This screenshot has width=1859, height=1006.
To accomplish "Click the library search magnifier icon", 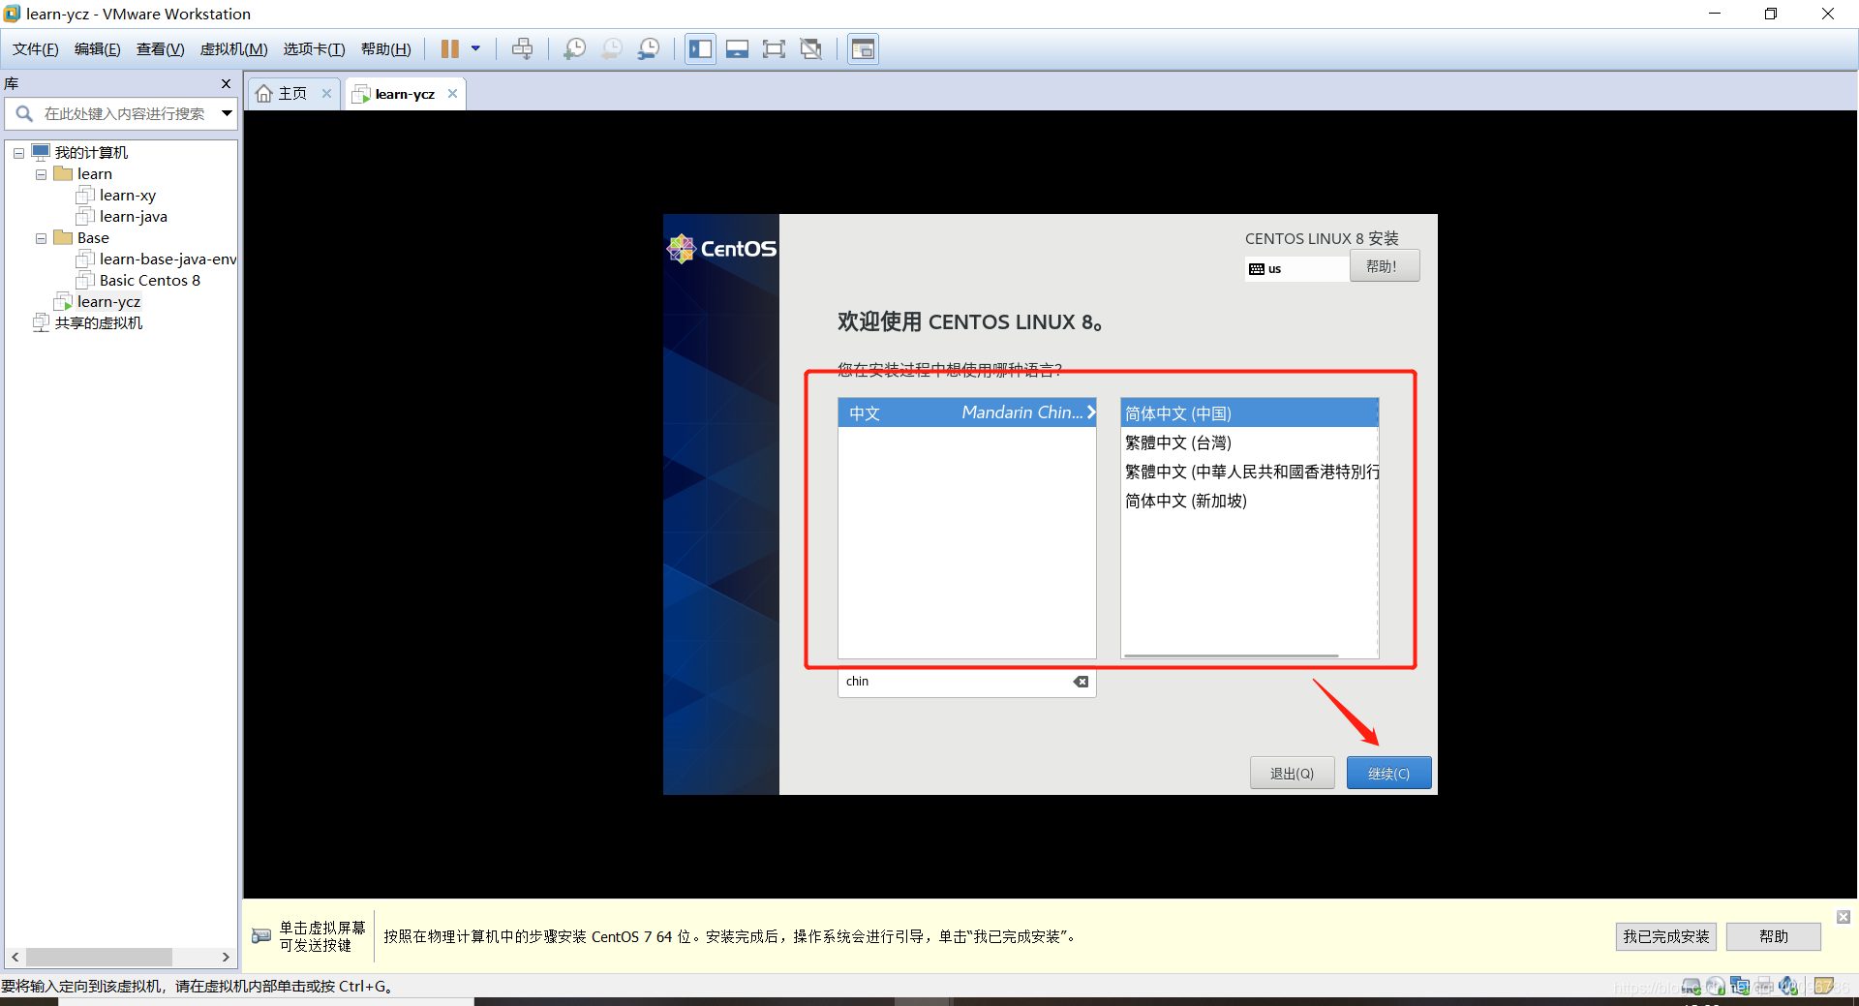I will (x=24, y=113).
